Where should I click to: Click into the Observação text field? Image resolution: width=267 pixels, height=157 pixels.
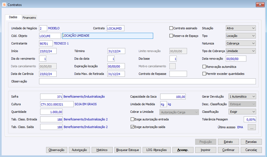147,82
